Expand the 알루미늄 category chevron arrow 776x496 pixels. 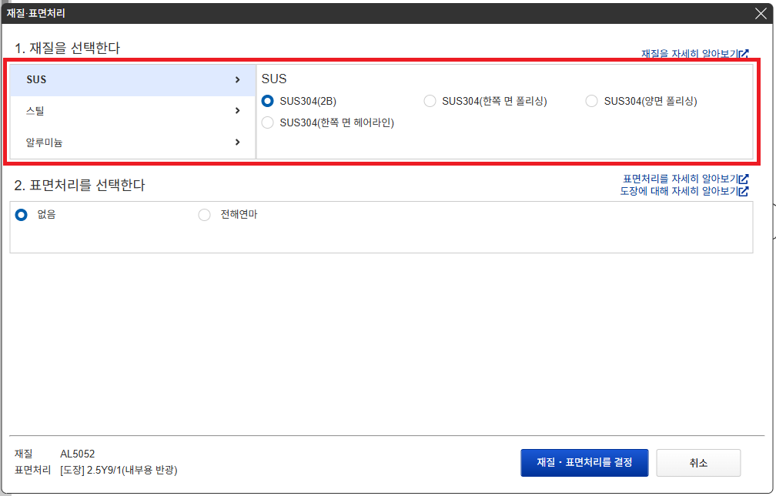[237, 142]
